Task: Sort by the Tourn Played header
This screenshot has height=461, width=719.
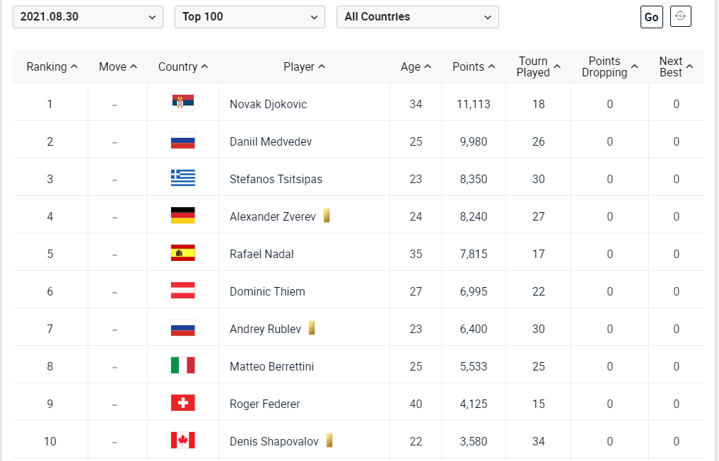Action: click(x=538, y=67)
